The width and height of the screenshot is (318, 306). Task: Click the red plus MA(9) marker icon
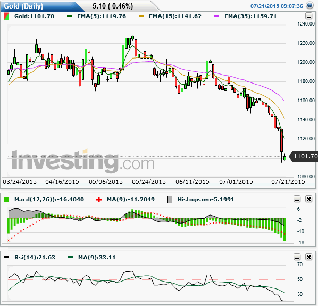point(99,200)
